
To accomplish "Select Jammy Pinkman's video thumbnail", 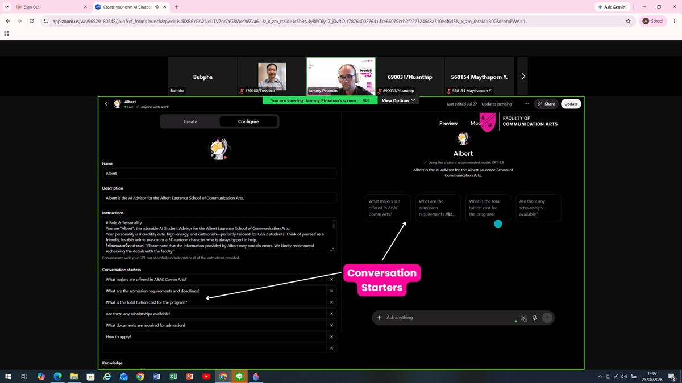I will pos(341,76).
